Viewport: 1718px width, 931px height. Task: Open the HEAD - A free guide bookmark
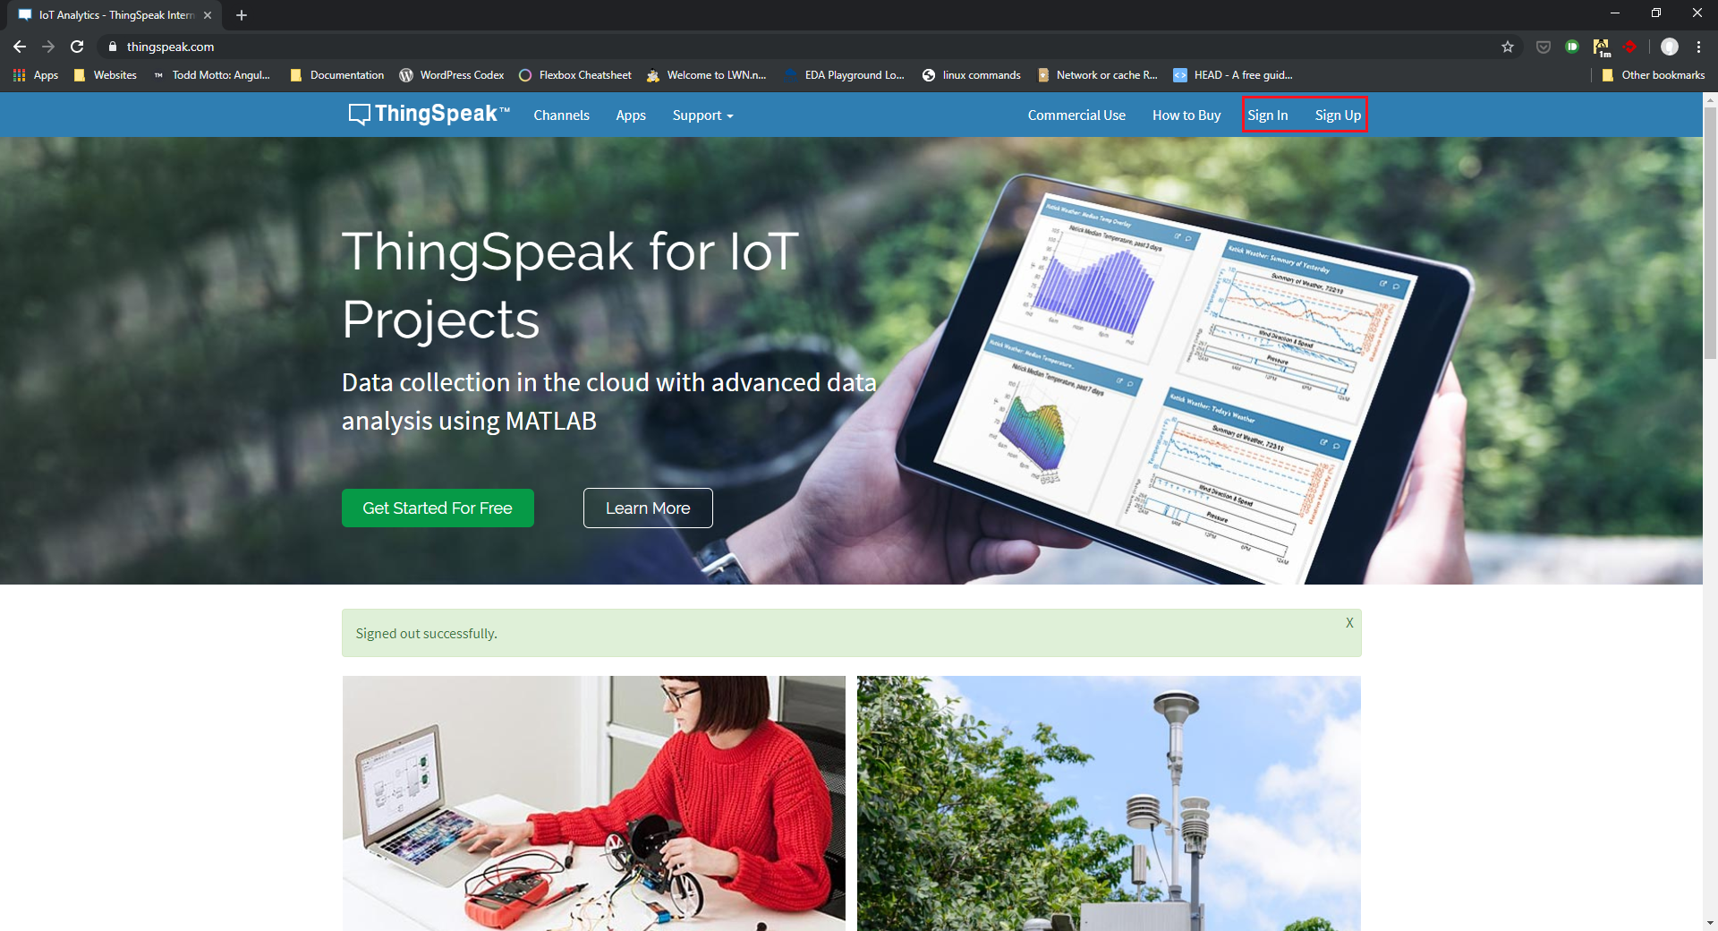(x=1233, y=75)
